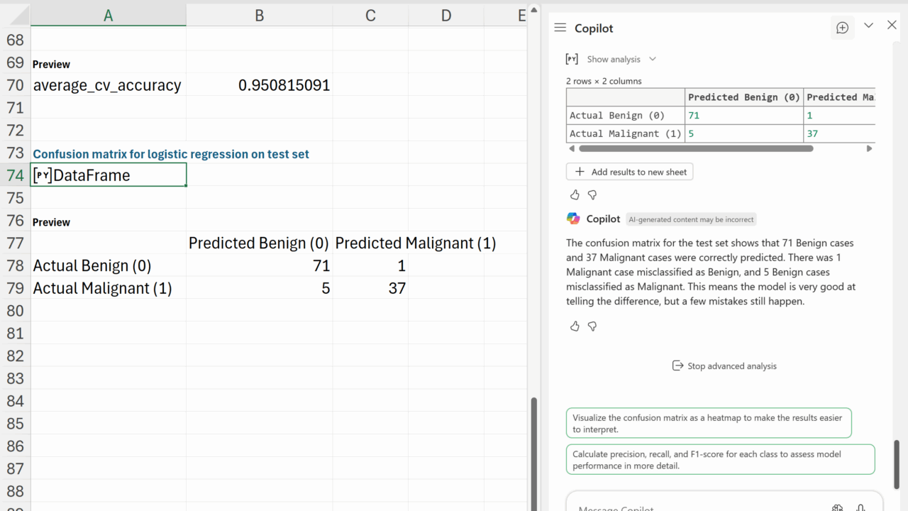Click the Python icon beside Show analysis
The width and height of the screenshot is (908, 511).
point(572,59)
